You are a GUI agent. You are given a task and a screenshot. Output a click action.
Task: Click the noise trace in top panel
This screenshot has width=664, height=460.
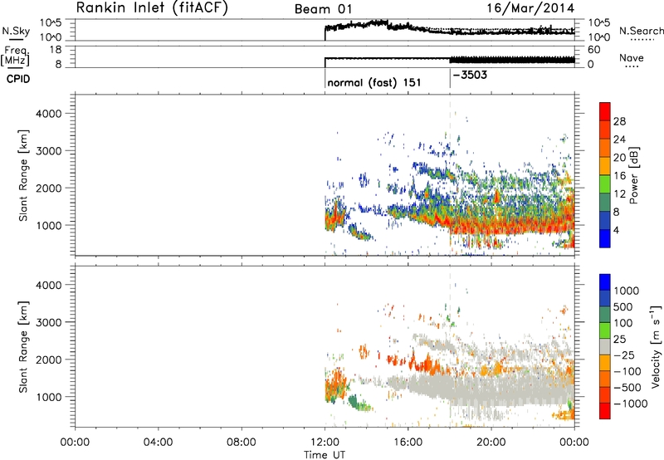coord(450,29)
